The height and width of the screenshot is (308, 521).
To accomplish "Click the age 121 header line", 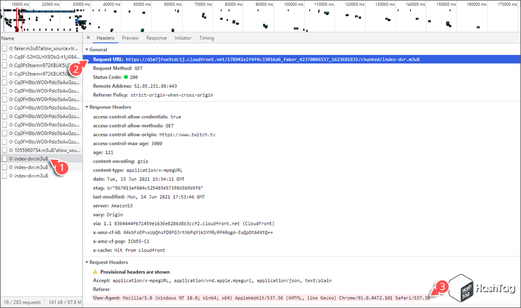I will point(103,153).
